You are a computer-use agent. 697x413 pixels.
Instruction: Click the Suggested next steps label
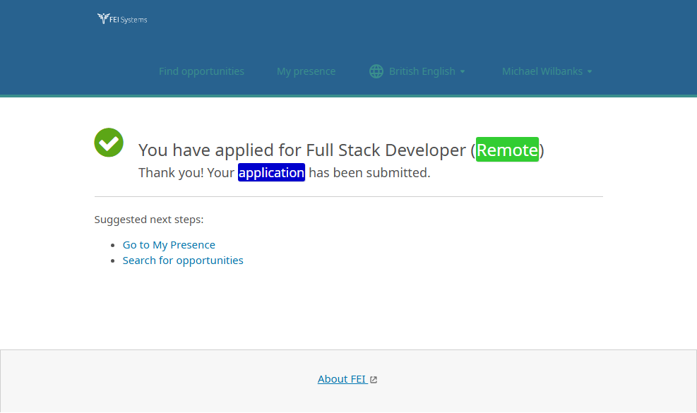pyautogui.click(x=149, y=220)
